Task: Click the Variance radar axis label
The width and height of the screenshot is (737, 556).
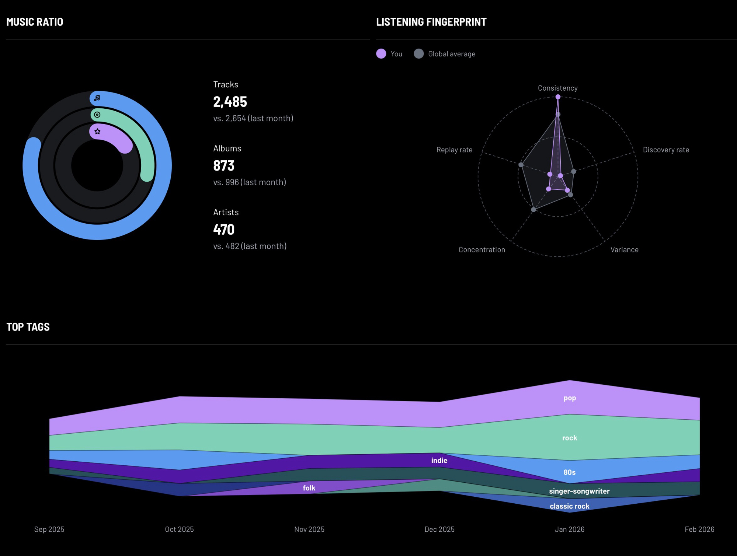Action: pyautogui.click(x=624, y=249)
